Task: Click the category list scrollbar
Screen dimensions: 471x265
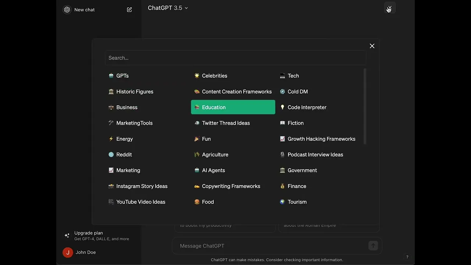Action: tap(365, 107)
